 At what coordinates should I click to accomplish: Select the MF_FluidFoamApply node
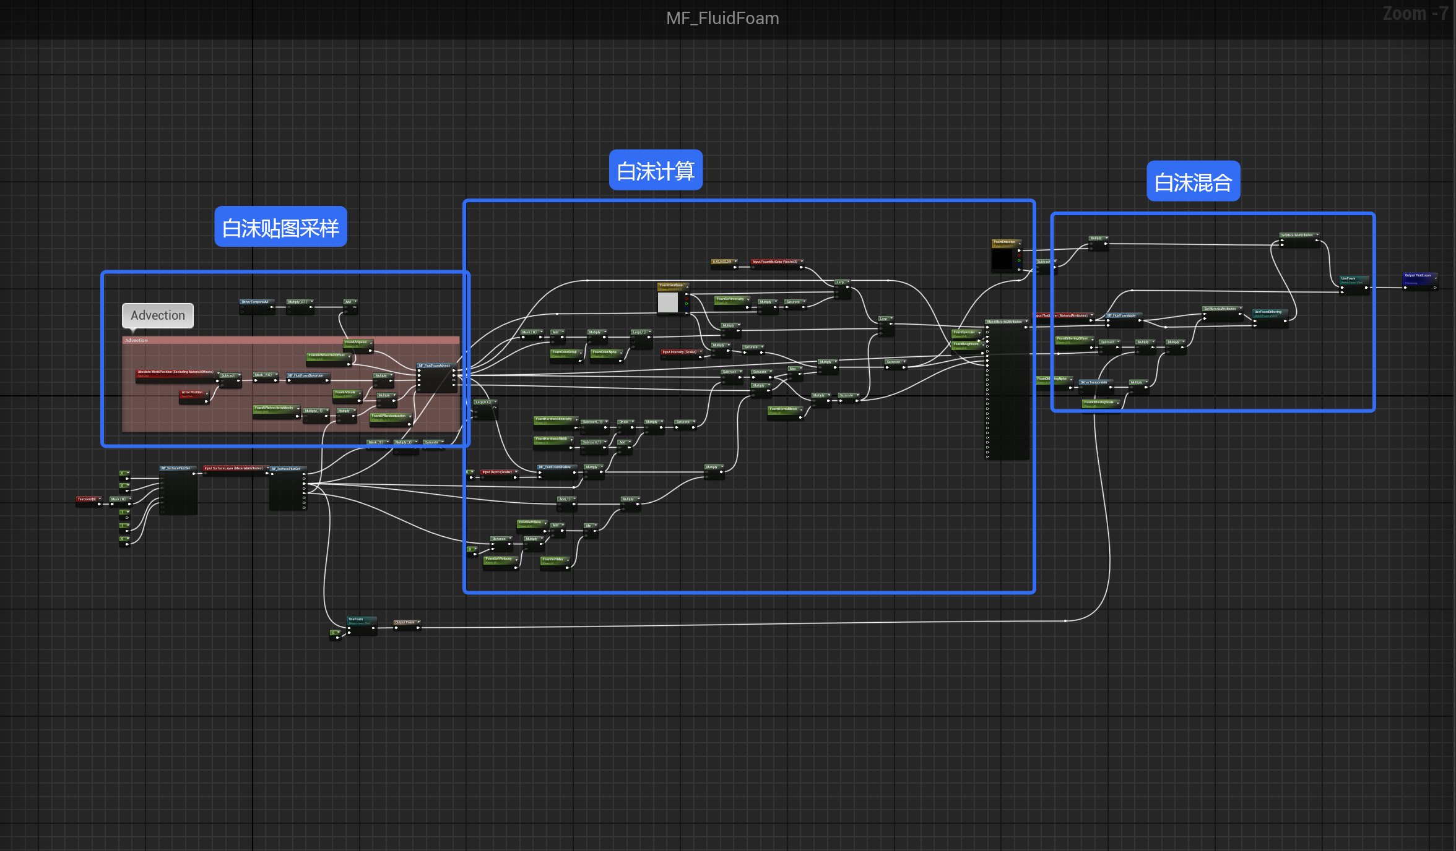(1122, 315)
